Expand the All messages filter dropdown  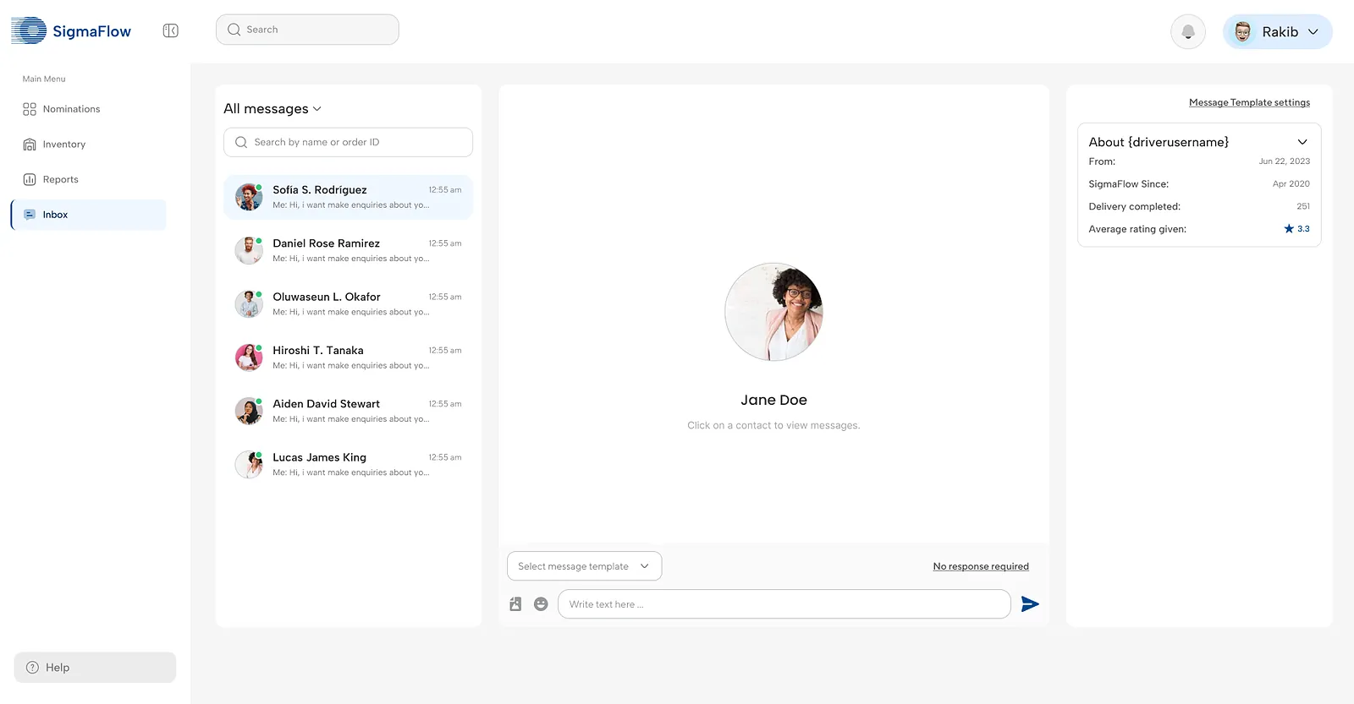coord(272,109)
